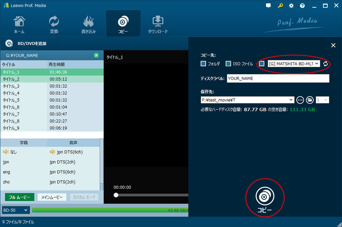Enable the ISO ファイル checkbox
Image resolution: width=342 pixels, height=227 pixels.
(x=228, y=64)
